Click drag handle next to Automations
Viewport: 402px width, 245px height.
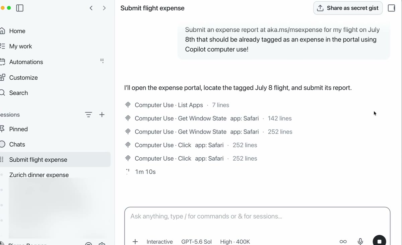pos(102,61)
